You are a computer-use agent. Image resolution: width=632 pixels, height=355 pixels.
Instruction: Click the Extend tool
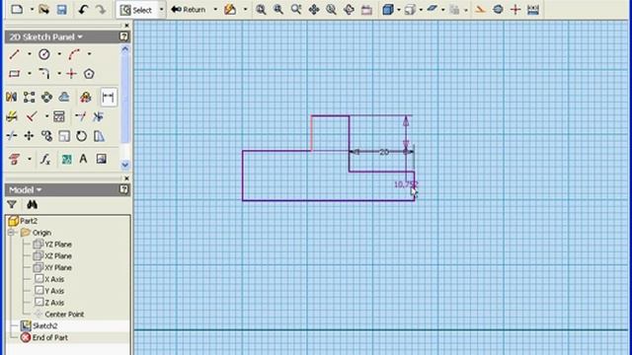tap(81, 116)
